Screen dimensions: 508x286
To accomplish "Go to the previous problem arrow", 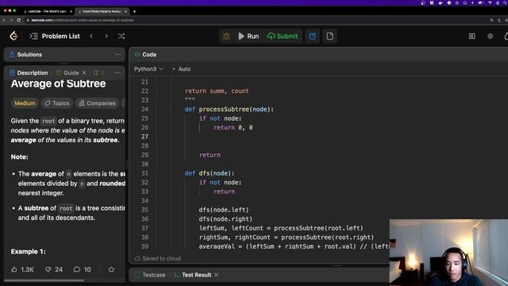I will click(x=91, y=37).
